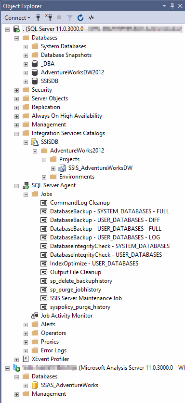Viewport: 185px width, 403px height.
Task: Click the connect Object Explorer plug icon
Action: [x=38, y=18]
